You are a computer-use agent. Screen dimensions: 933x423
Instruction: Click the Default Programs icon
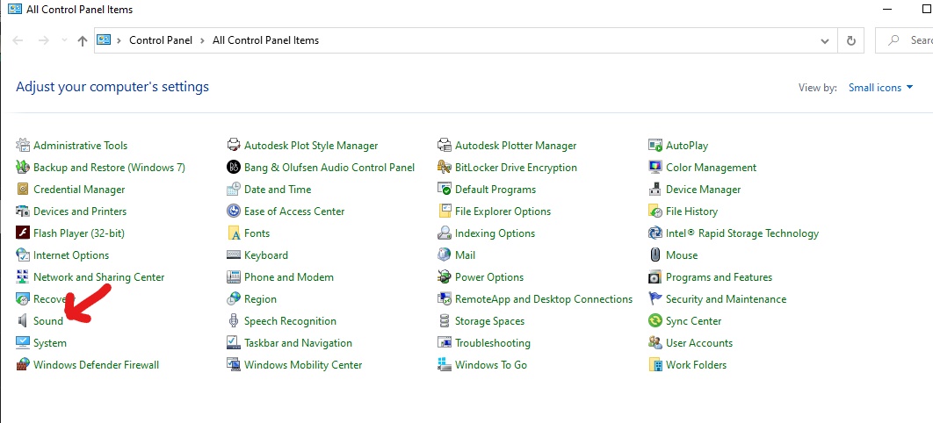pos(444,190)
